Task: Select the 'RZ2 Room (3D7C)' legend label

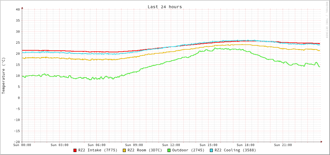Action: (x=145, y=150)
